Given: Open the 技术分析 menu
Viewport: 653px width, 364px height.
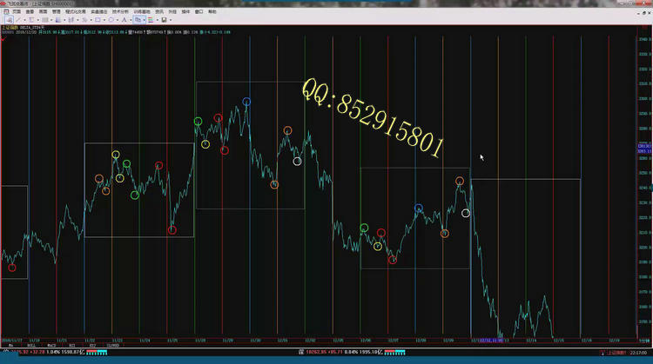Looking at the screenshot, I should point(117,11).
